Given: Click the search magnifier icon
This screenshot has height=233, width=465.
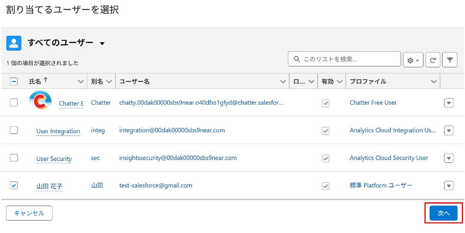Looking at the screenshot, I should [x=297, y=59].
